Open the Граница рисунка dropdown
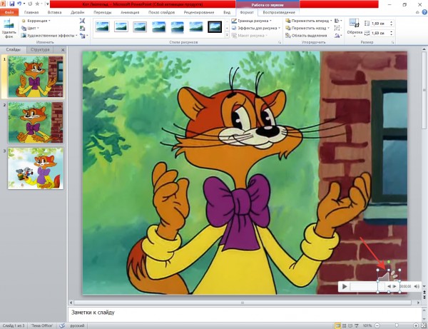Viewport: 428px width, 329px height. (x=251, y=21)
